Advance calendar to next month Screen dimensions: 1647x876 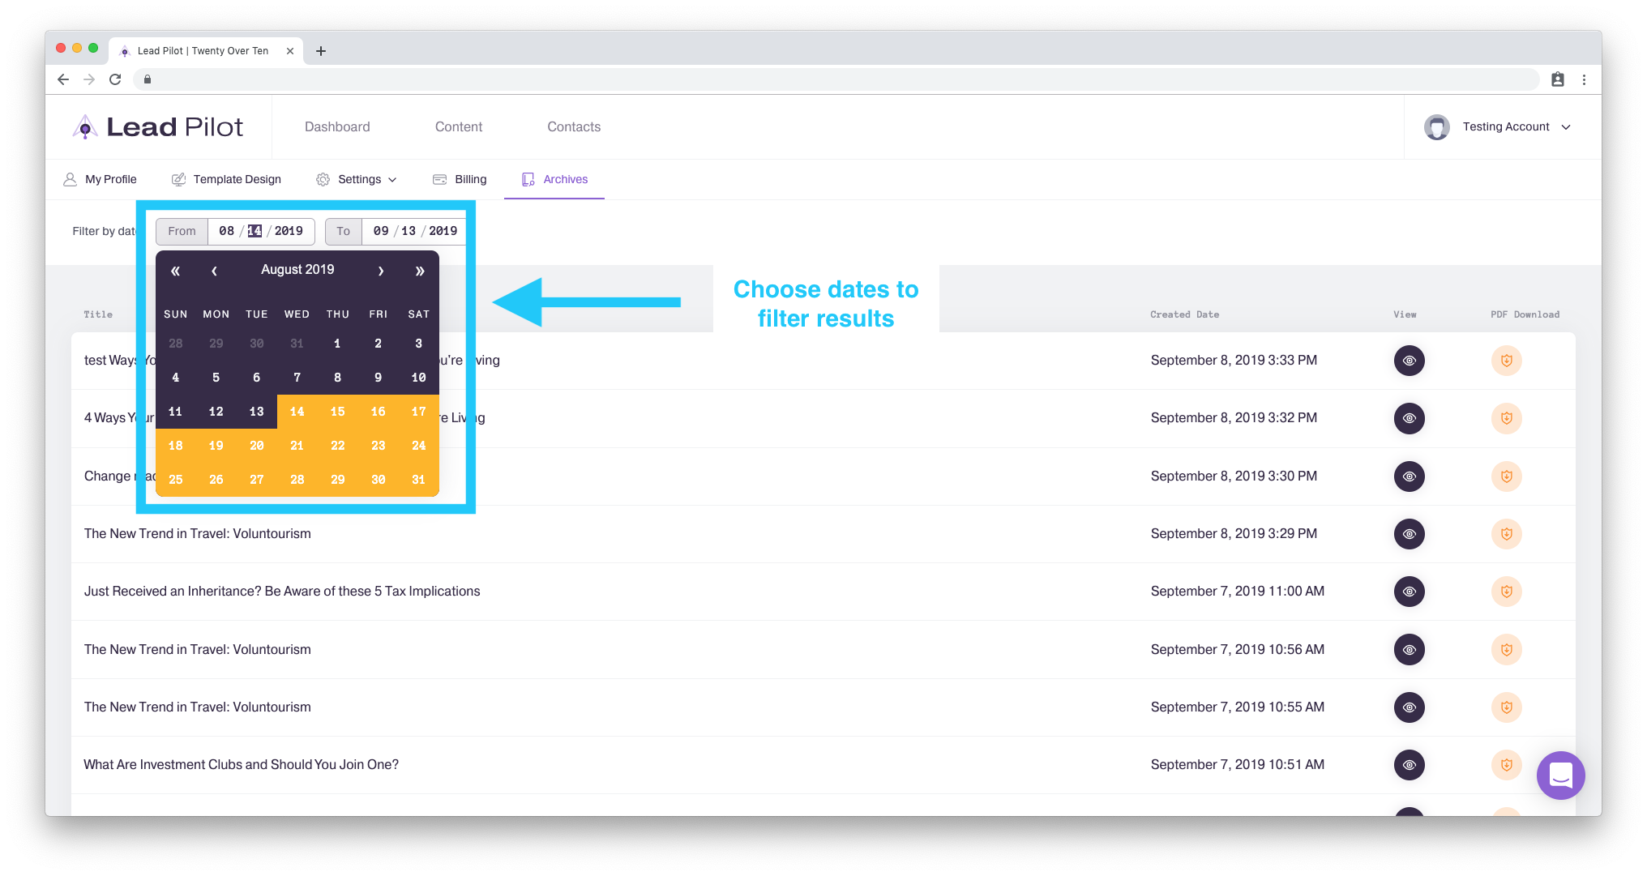pos(380,271)
